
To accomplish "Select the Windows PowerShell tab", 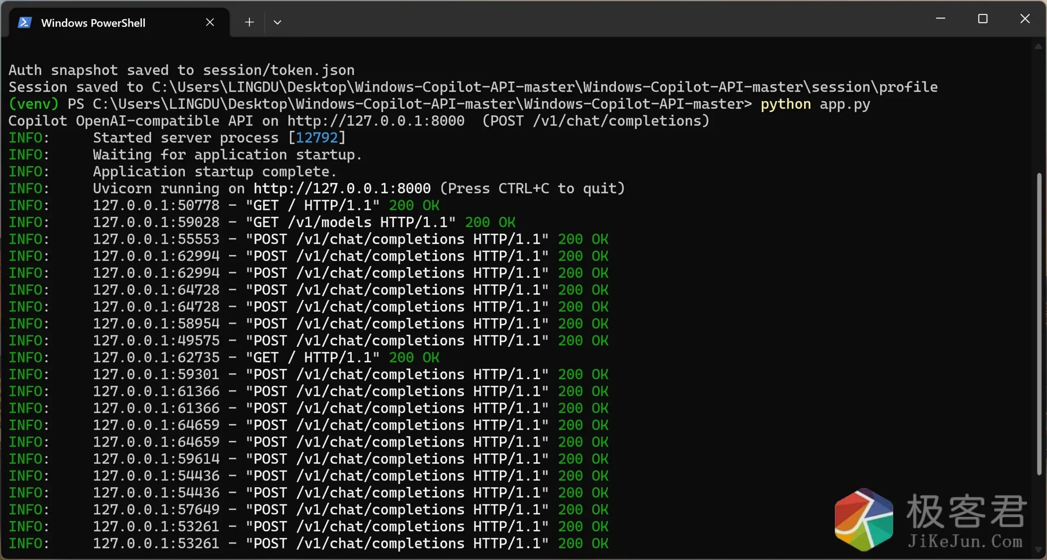I will [119, 22].
